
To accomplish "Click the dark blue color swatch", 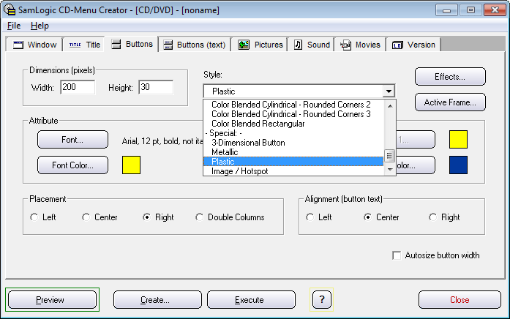I will point(458,165).
